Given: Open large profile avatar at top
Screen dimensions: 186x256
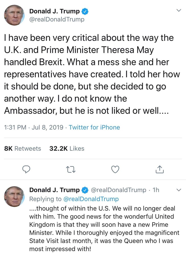Looking at the screenshot, I should point(14,15).
